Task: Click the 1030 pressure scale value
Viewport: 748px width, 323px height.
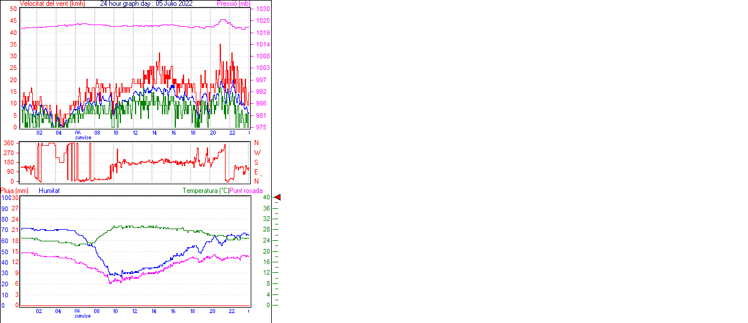Action: [x=262, y=9]
